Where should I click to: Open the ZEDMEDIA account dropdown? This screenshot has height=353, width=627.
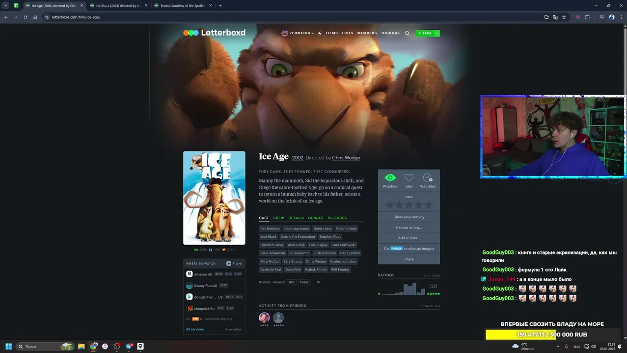pyautogui.click(x=298, y=33)
